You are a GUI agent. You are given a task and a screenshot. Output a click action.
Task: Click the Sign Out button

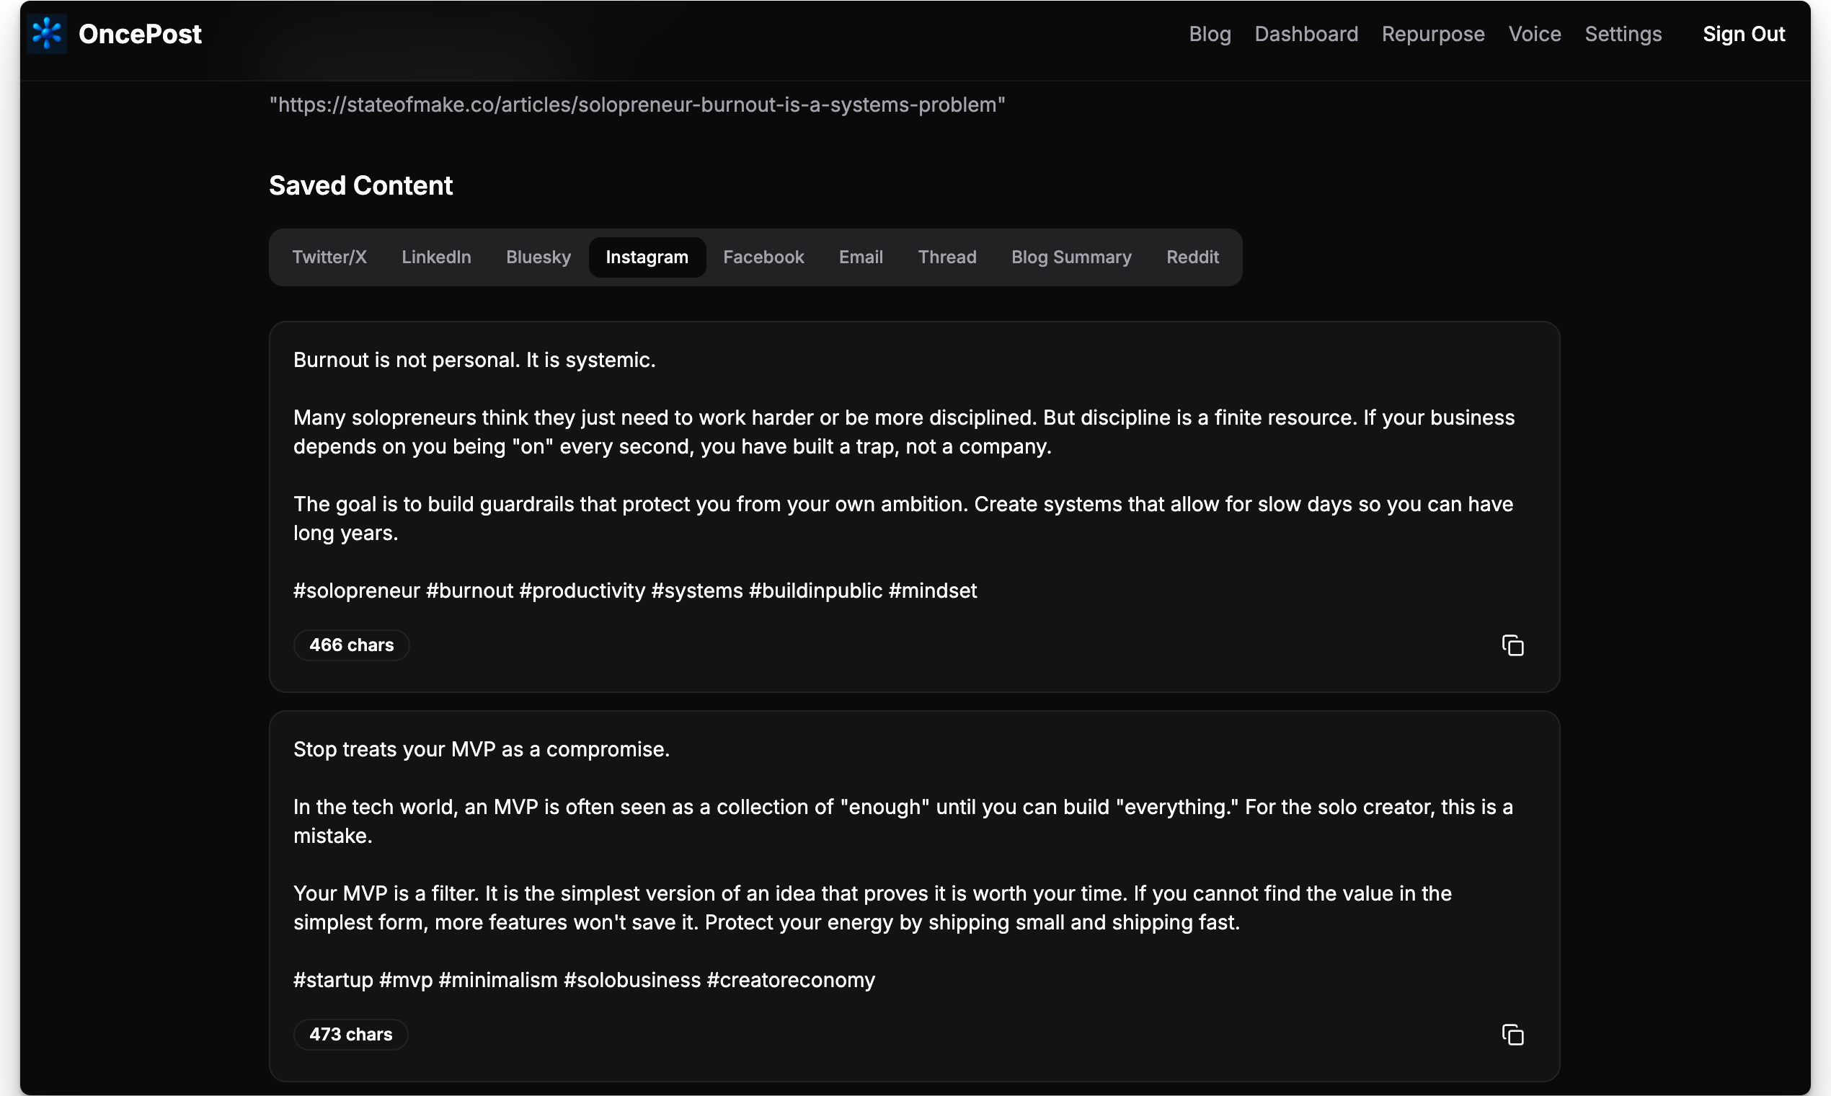pos(1743,34)
